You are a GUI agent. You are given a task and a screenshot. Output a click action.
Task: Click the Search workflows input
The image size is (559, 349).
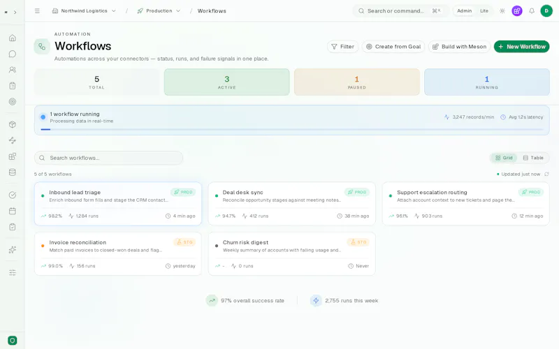tap(109, 158)
